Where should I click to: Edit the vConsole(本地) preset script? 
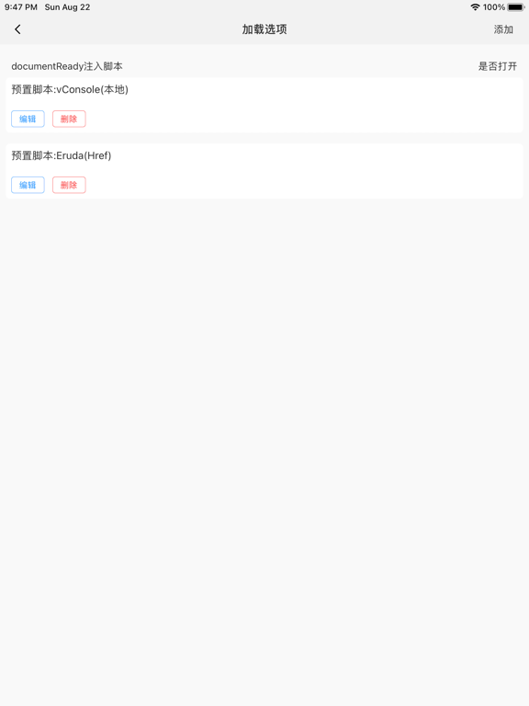tap(28, 119)
